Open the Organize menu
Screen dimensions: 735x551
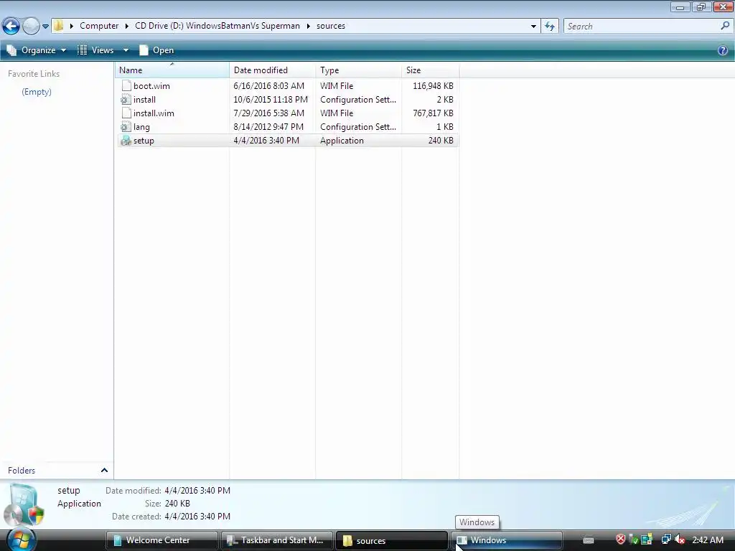(37, 50)
